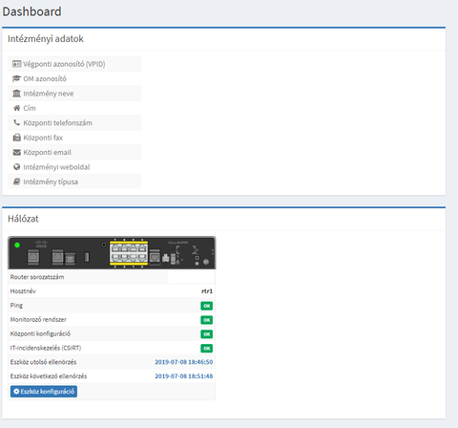This screenshot has height=428, width=458.
Task: Click the Cím label
Action: tap(30, 108)
